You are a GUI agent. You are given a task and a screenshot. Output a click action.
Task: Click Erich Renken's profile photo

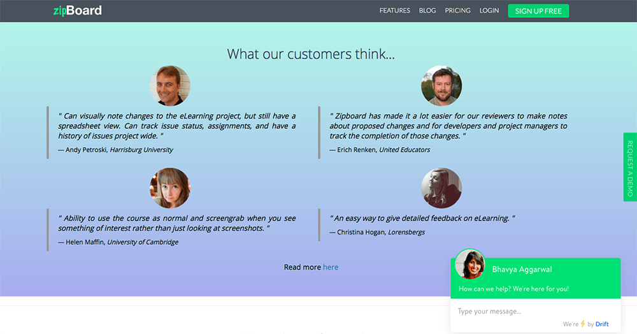(x=441, y=86)
